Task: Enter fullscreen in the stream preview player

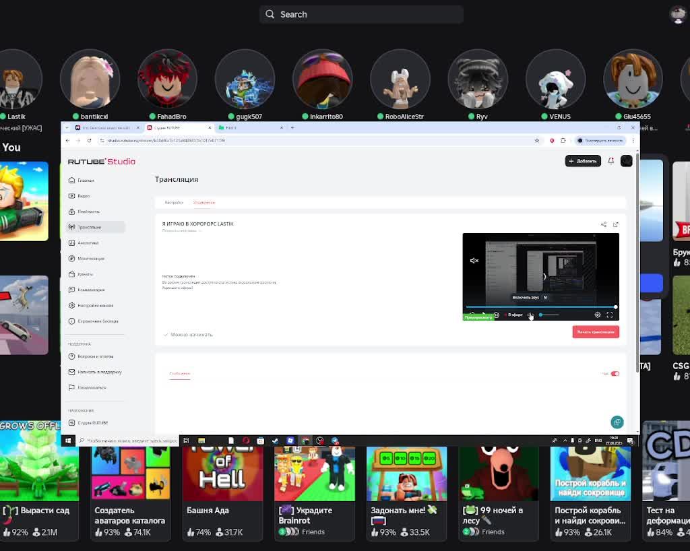Action: [x=609, y=315]
